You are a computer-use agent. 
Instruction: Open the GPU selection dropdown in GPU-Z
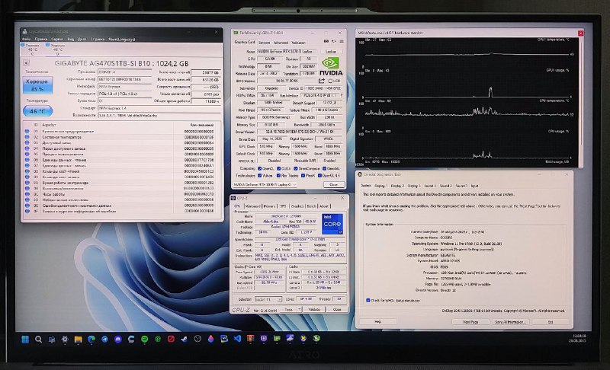pyautogui.click(x=265, y=185)
